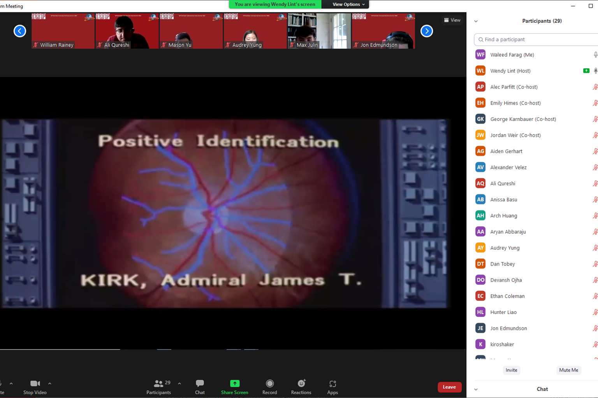Click the WF avatar for Waleed Farag
The height and width of the screenshot is (398, 598).
(x=480, y=55)
